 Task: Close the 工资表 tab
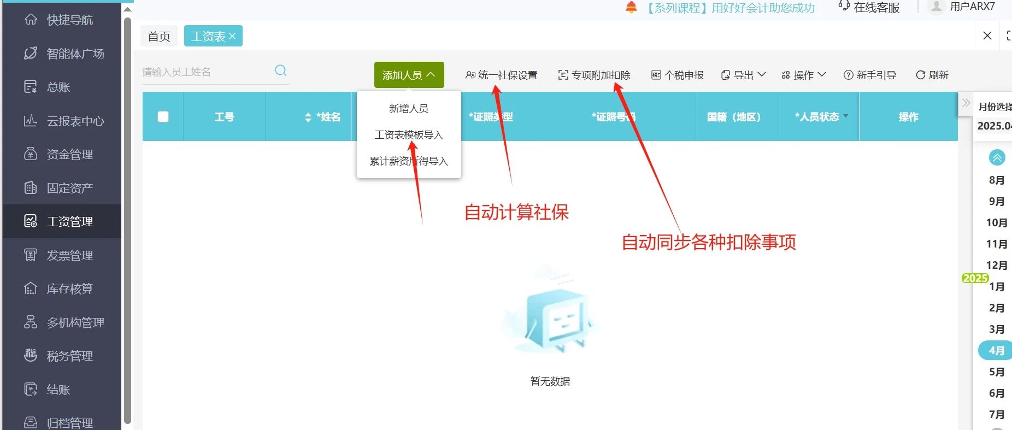pyautogui.click(x=232, y=36)
